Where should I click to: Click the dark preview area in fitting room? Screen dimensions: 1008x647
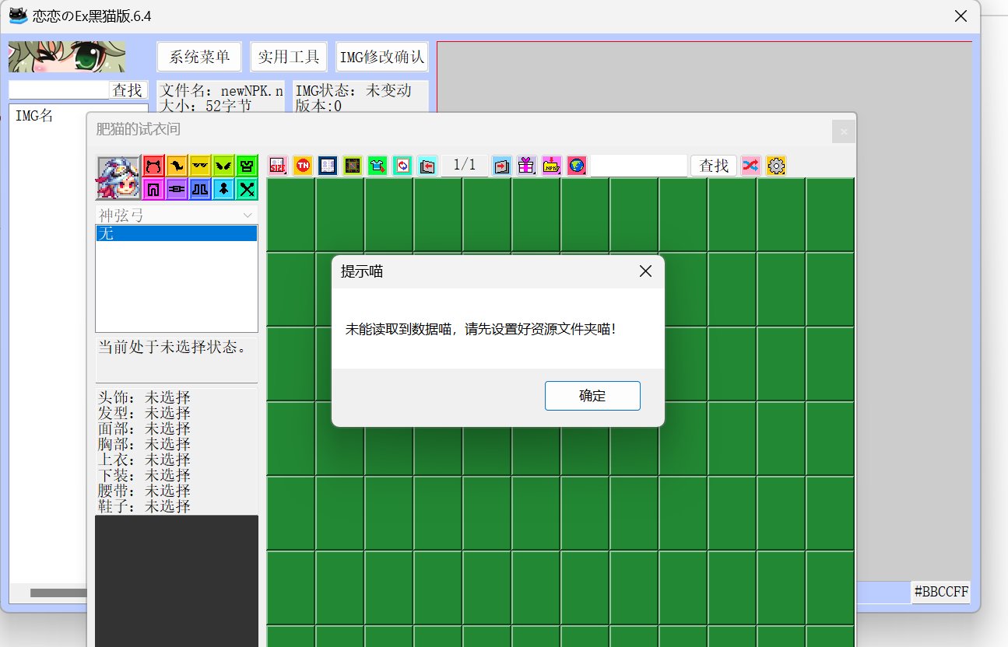[177, 580]
